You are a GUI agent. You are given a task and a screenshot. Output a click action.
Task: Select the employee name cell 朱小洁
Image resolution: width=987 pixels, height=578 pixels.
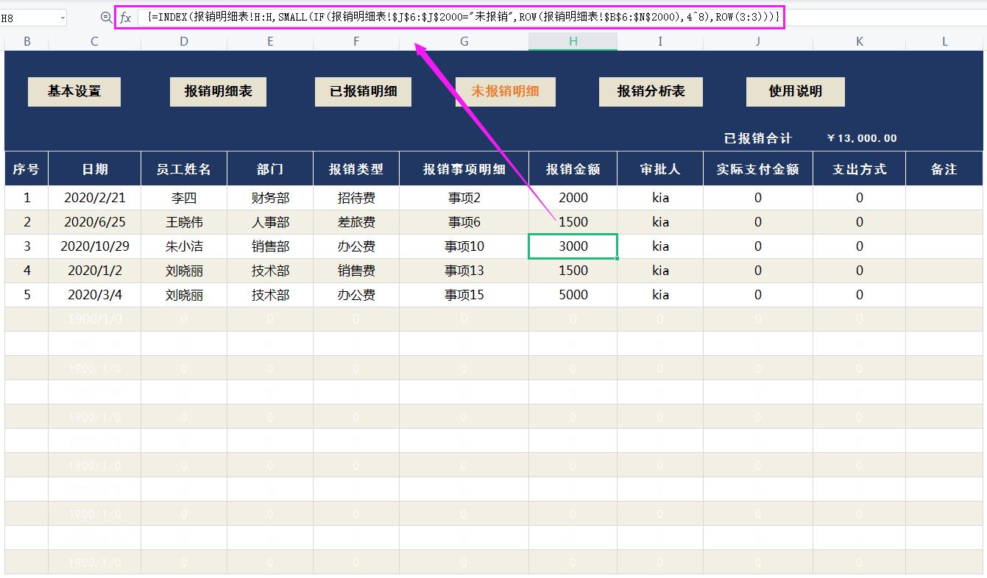183,246
